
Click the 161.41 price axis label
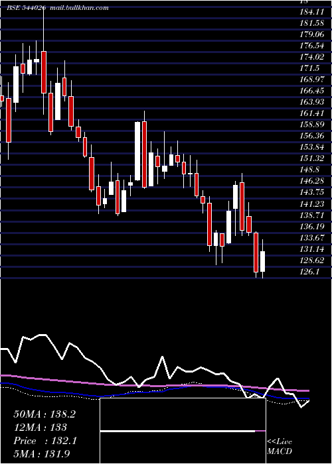point(311,113)
